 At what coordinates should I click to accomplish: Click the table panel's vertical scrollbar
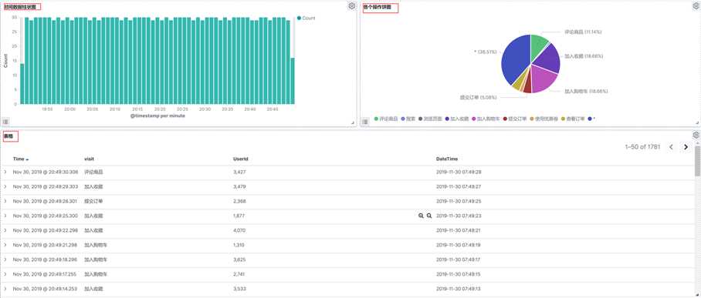pos(697,161)
